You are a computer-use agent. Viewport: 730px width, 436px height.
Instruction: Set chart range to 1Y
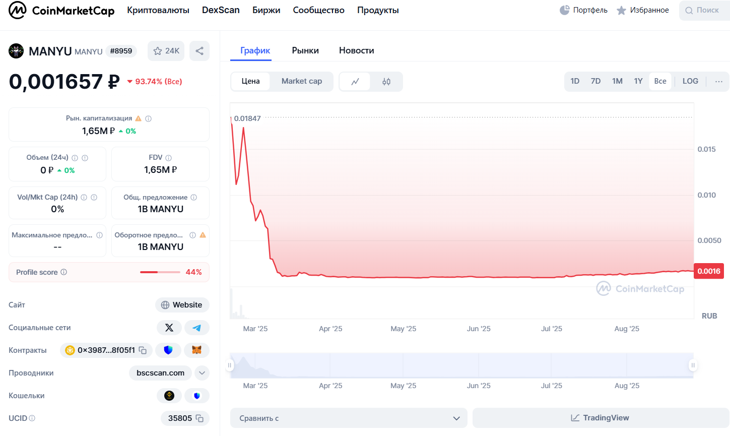[638, 81]
